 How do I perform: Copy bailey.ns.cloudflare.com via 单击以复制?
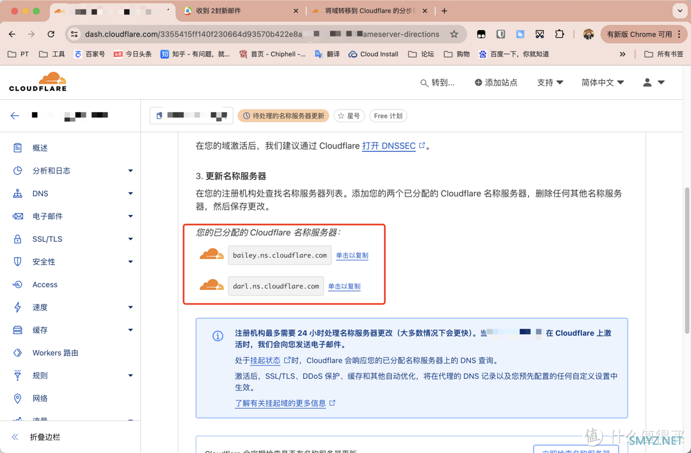pyautogui.click(x=352, y=255)
